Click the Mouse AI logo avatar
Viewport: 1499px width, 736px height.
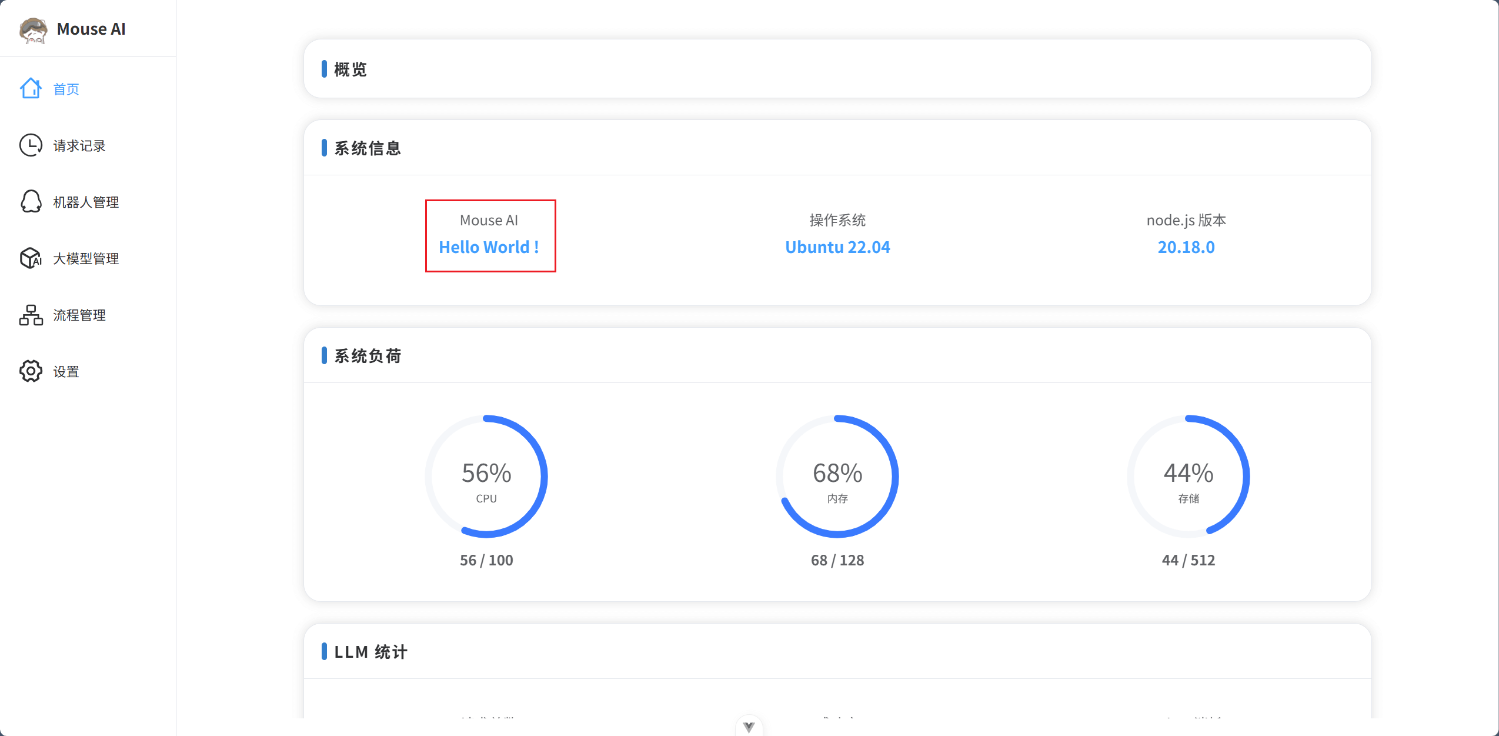point(33,29)
